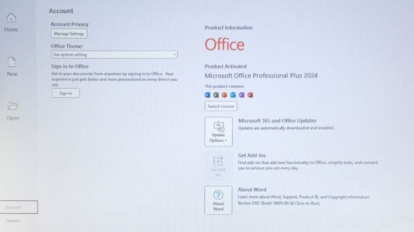The width and height of the screenshot is (414, 232).
Task: Click the OneNote app icon
Action: pyautogui.click(x=241, y=95)
